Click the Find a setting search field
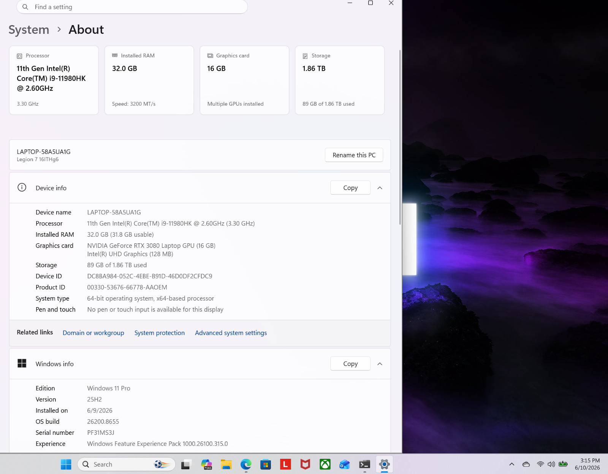This screenshot has height=474, width=608. (x=132, y=7)
